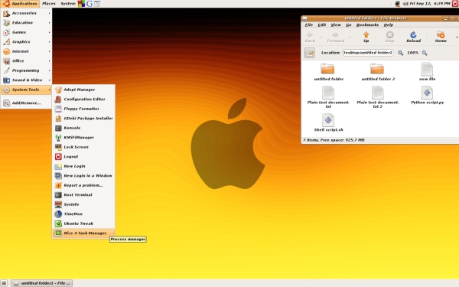Start GDebi Package Installer
Viewport: 459px width, 287px height.
tap(83, 119)
